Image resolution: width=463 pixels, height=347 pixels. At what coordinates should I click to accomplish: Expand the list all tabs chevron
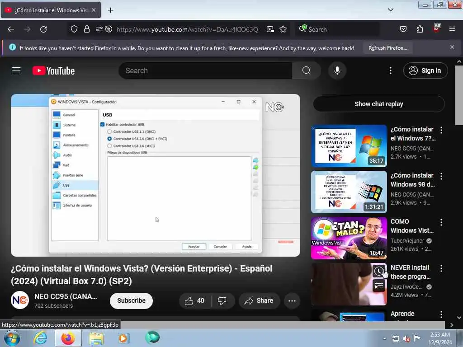[390, 10]
